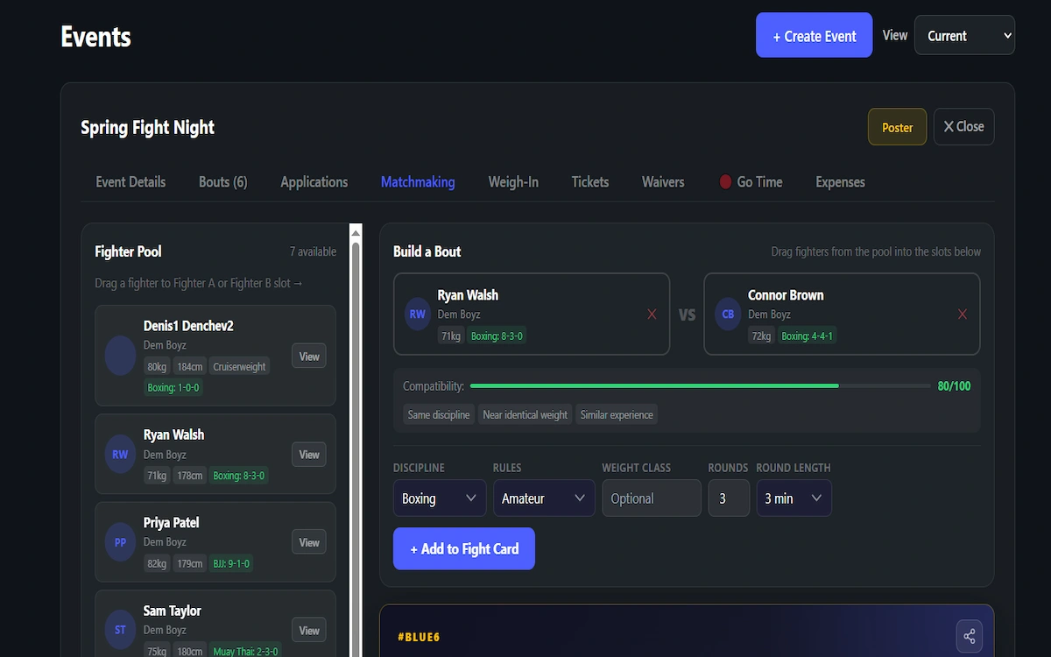Click the RW avatar in the Build a Bout slot
1051x657 pixels.
coord(418,314)
